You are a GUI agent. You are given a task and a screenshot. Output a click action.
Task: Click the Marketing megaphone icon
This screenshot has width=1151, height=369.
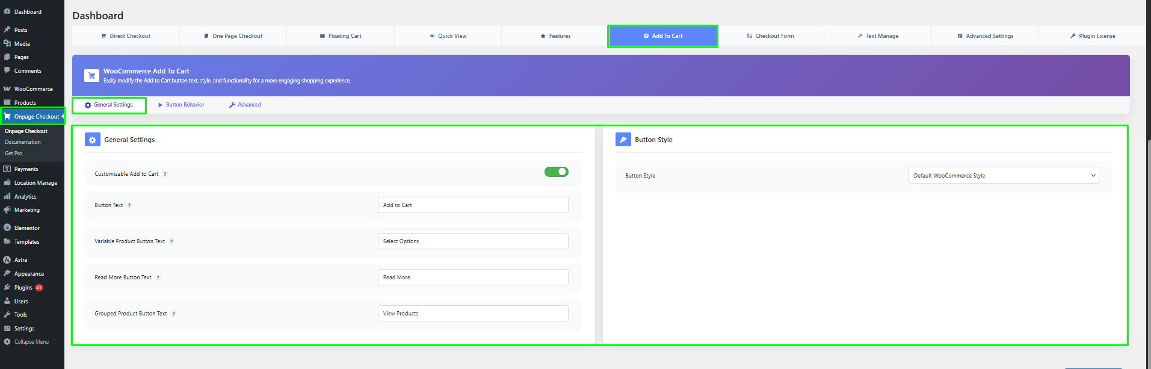click(x=7, y=210)
